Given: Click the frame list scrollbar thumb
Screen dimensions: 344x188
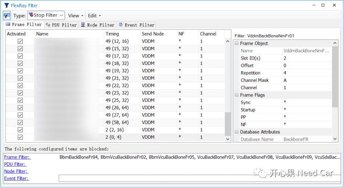Looking at the screenshot, I should tap(228, 124).
